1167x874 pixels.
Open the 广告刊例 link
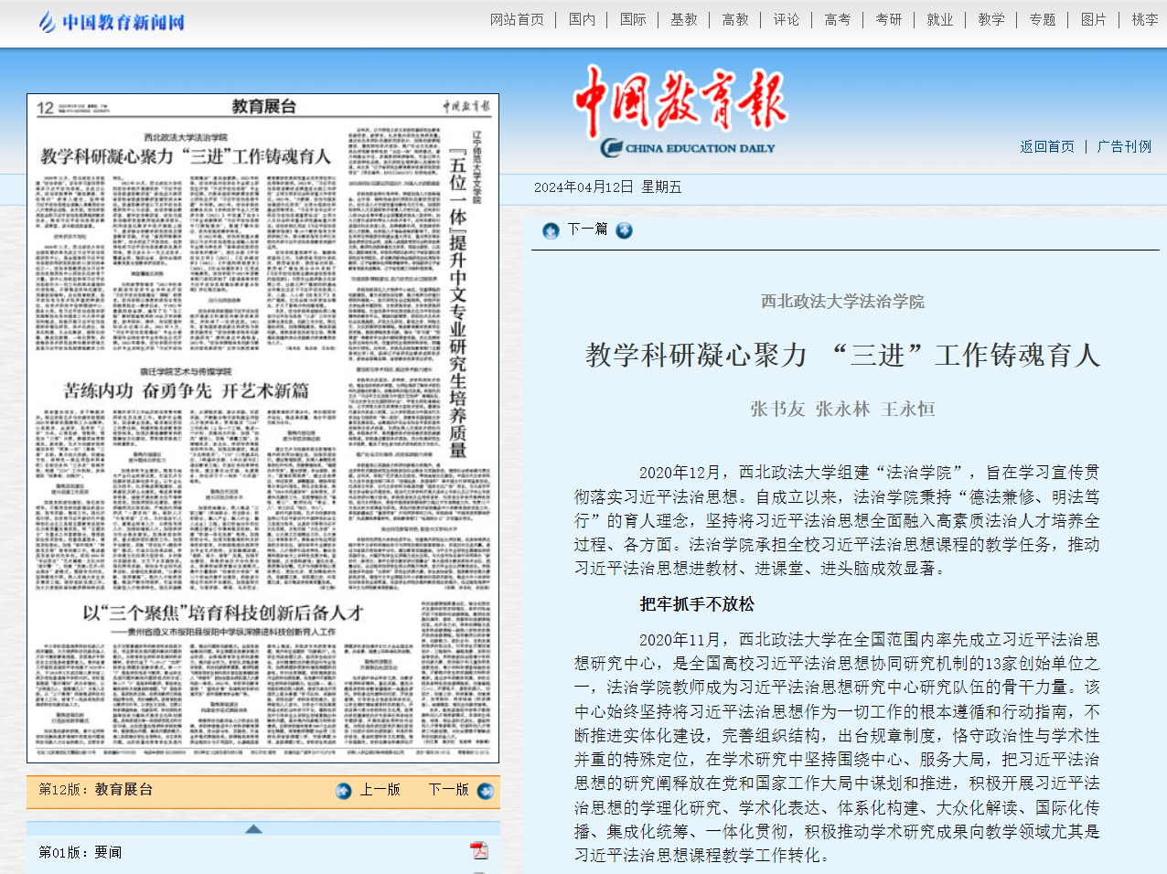point(1124,146)
